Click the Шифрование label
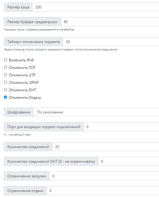 coord(19,112)
